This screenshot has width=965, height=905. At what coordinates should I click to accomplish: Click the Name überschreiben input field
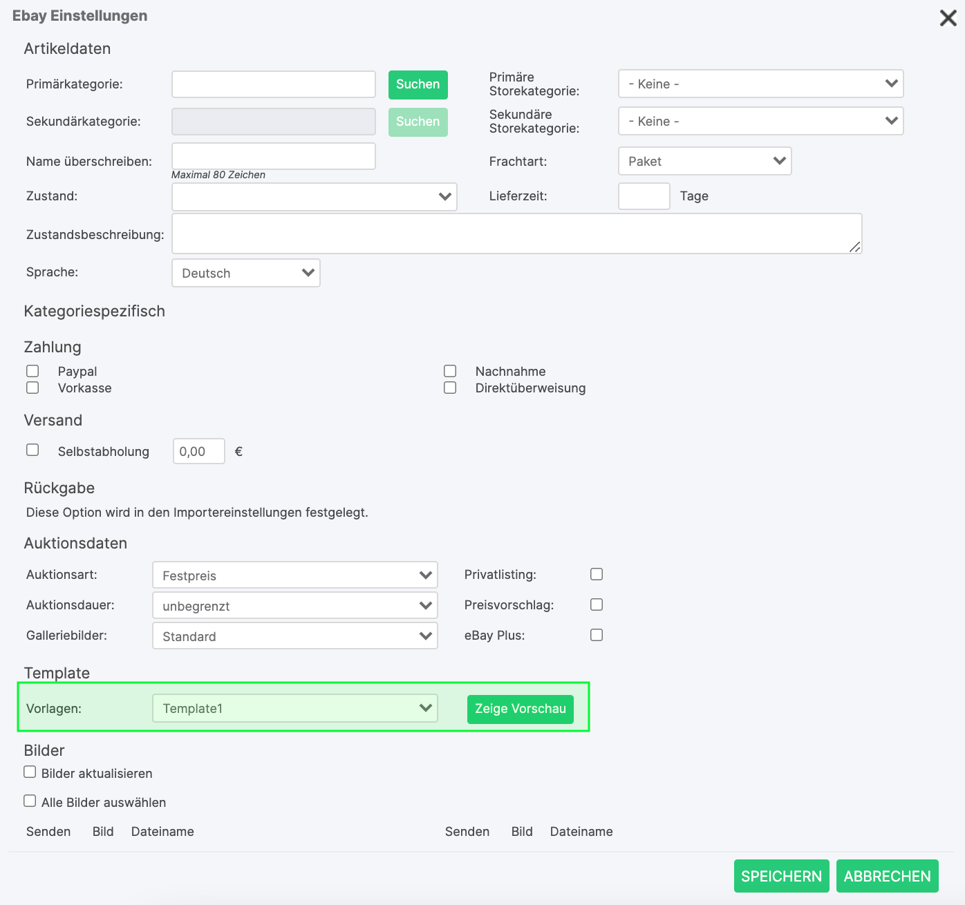click(x=273, y=156)
